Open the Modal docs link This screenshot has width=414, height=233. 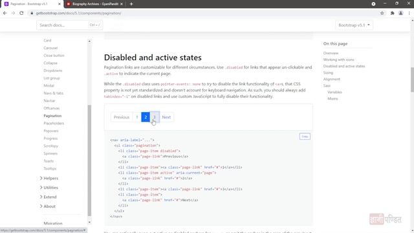pyautogui.click(x=49, y=85)
